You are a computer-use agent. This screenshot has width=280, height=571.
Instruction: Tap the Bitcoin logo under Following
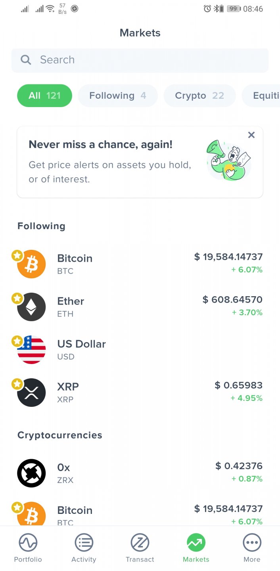click(32, 264)
